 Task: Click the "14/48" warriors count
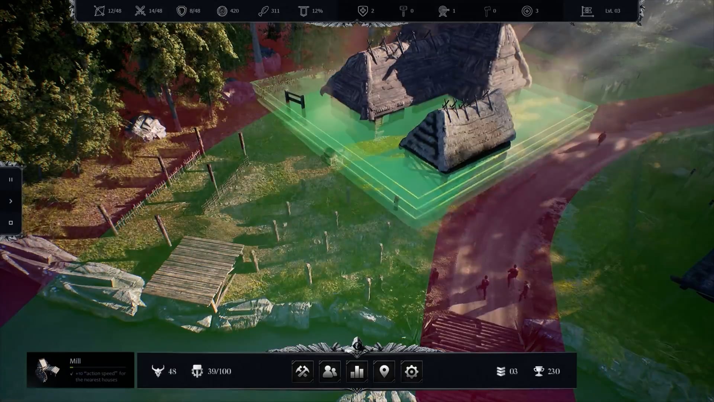[155, 11]
